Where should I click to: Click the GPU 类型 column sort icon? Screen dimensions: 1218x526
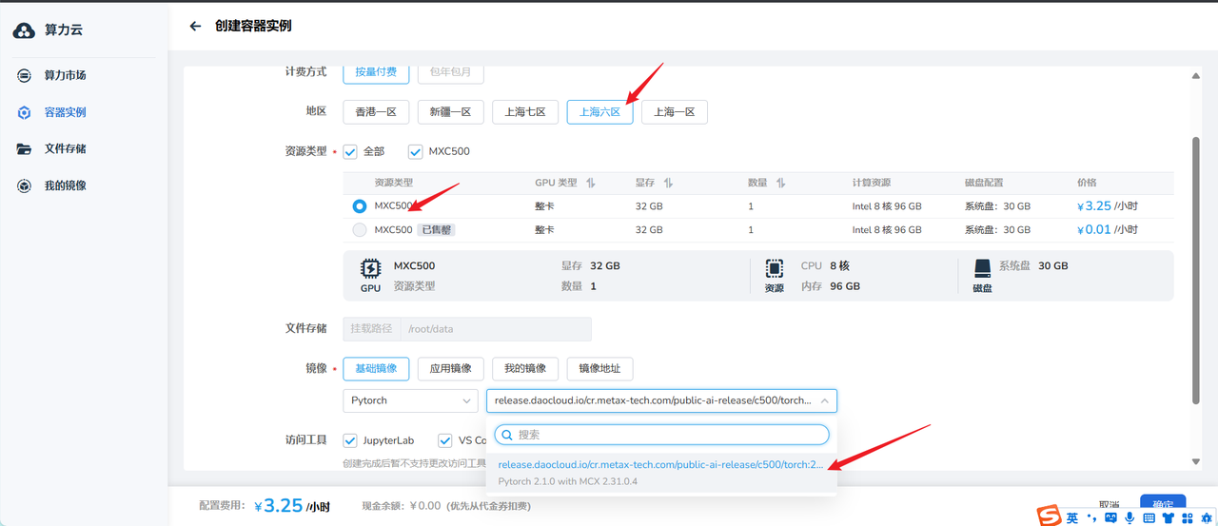[x=590, y=183]
